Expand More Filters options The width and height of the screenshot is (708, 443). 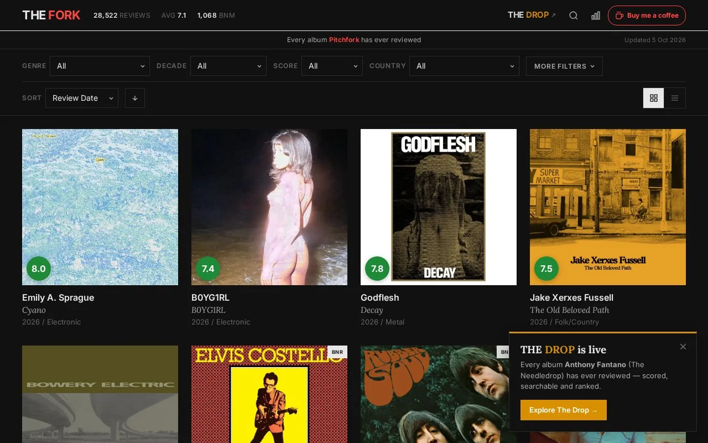click(564, 66)
